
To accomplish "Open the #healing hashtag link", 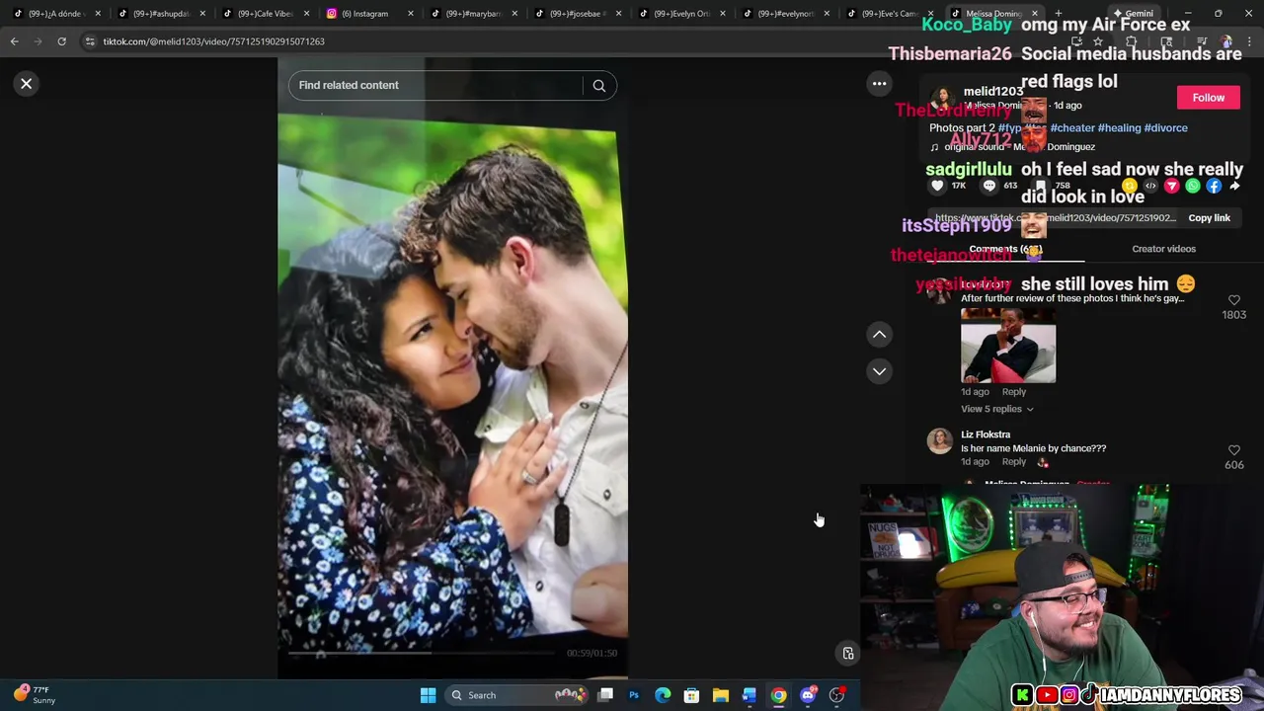I will [x=1119, y=127].
